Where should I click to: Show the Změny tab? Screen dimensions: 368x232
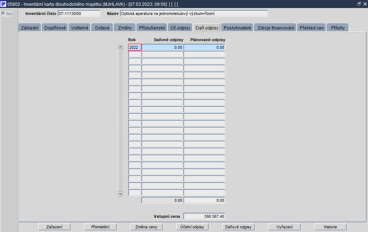tap(124, 28)
